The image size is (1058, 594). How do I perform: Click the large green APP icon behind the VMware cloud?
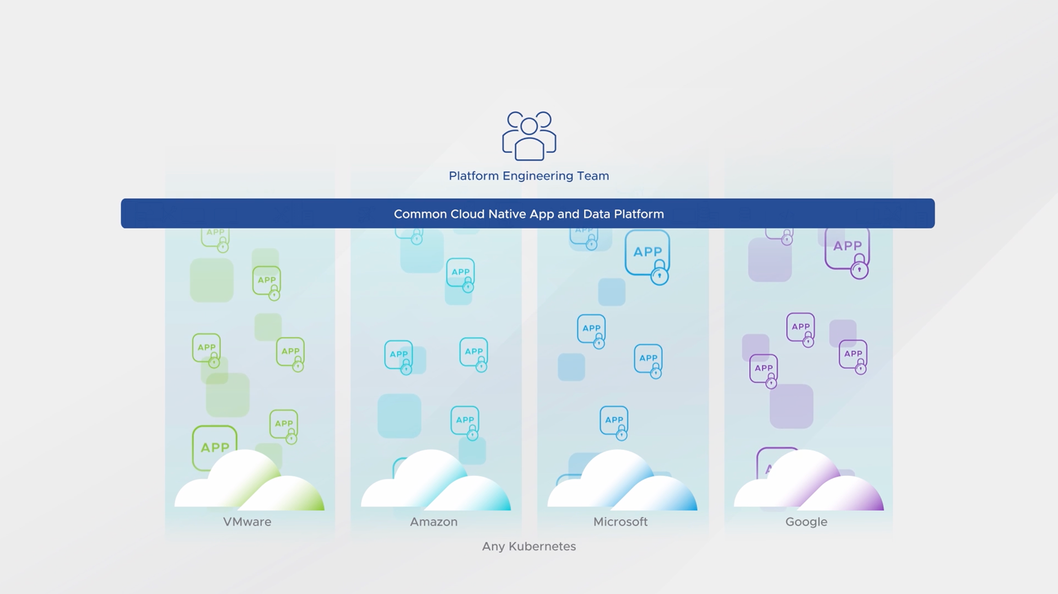coord(214,447)
